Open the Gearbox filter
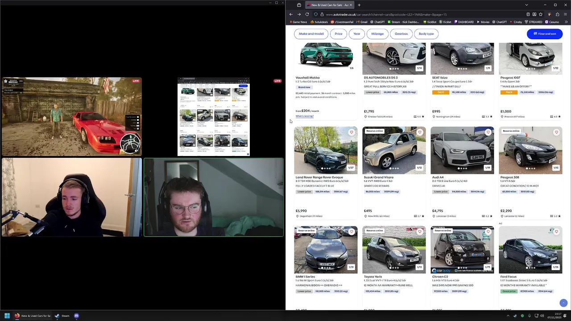This screenshot has height=321, width=571. pyautogui.click(x=401, y=34)
